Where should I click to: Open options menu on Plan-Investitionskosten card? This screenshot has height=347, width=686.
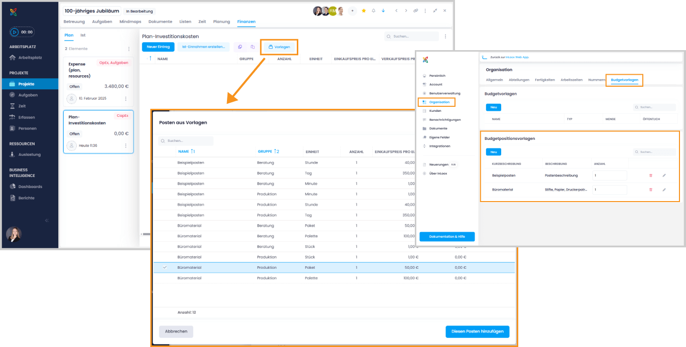pyautogui.click(x=126, y=145)
